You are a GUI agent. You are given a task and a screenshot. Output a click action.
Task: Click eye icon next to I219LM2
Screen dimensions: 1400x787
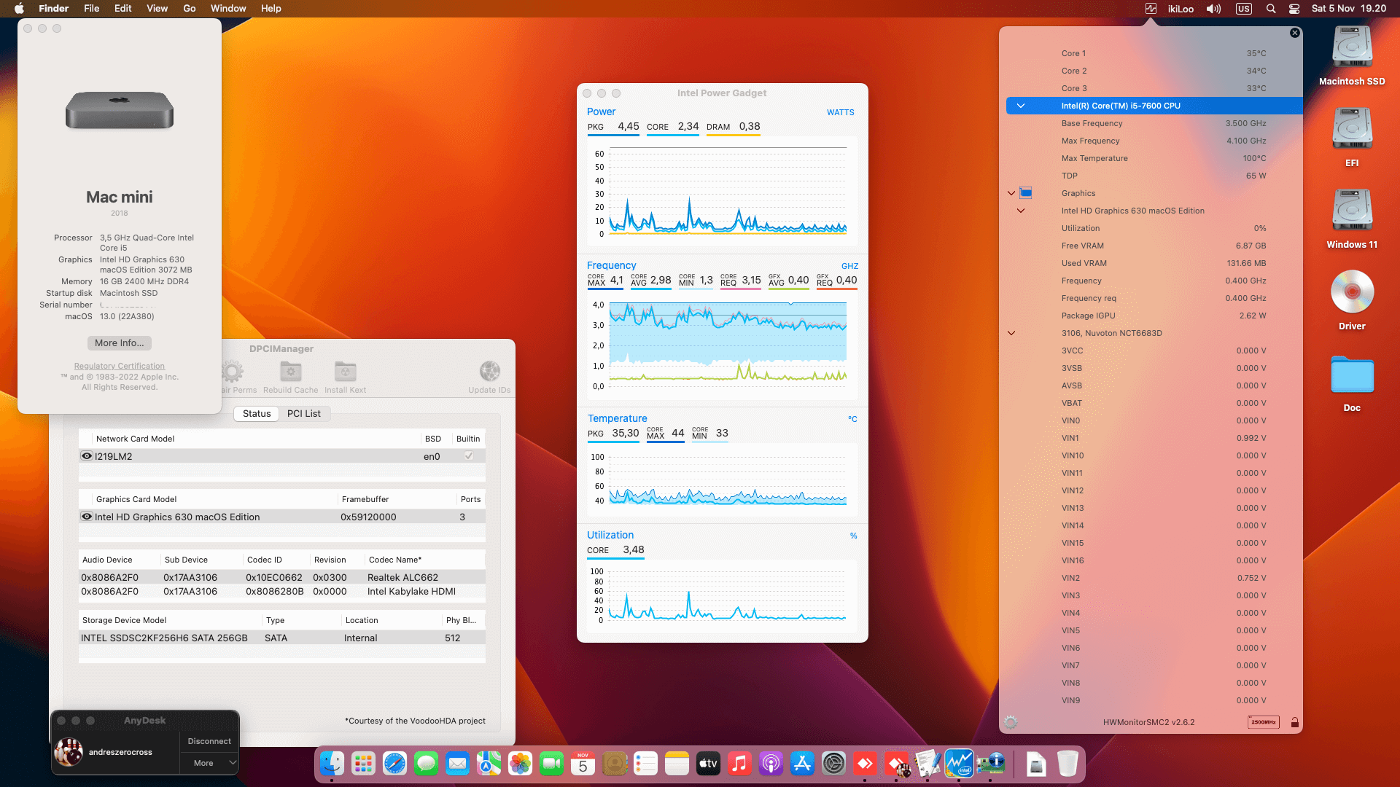87,456
